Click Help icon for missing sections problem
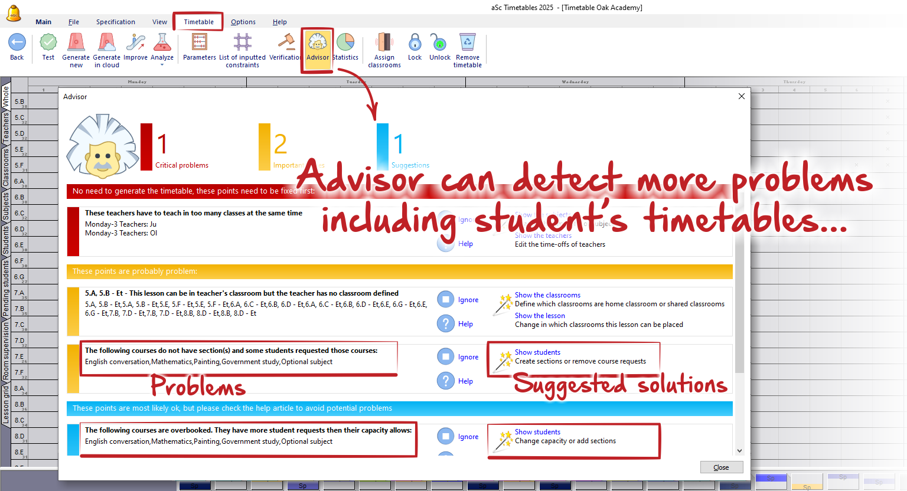 tap(446, 381)
